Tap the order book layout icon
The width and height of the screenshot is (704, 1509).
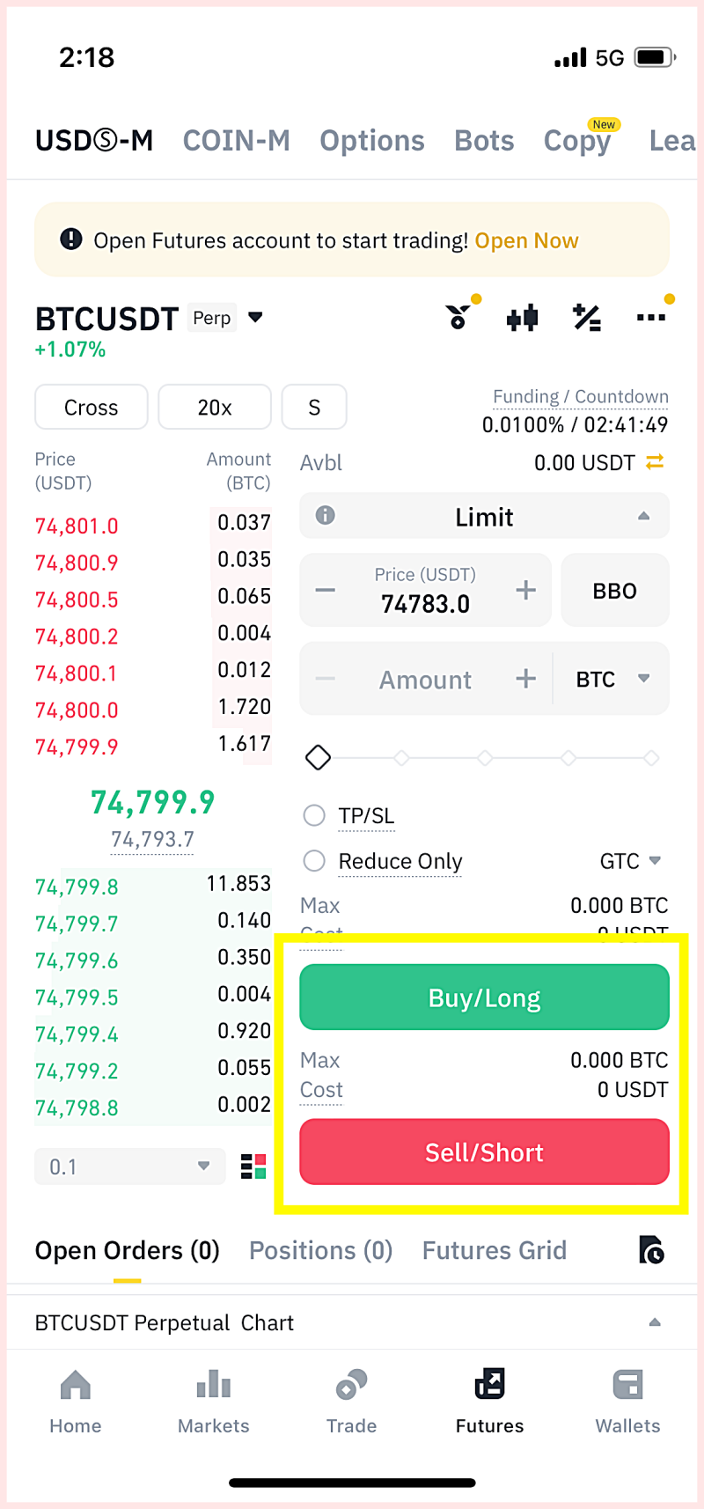(x=253, y=1167)
